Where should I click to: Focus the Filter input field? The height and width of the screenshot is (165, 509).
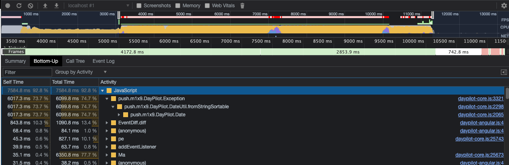(27, 72)
